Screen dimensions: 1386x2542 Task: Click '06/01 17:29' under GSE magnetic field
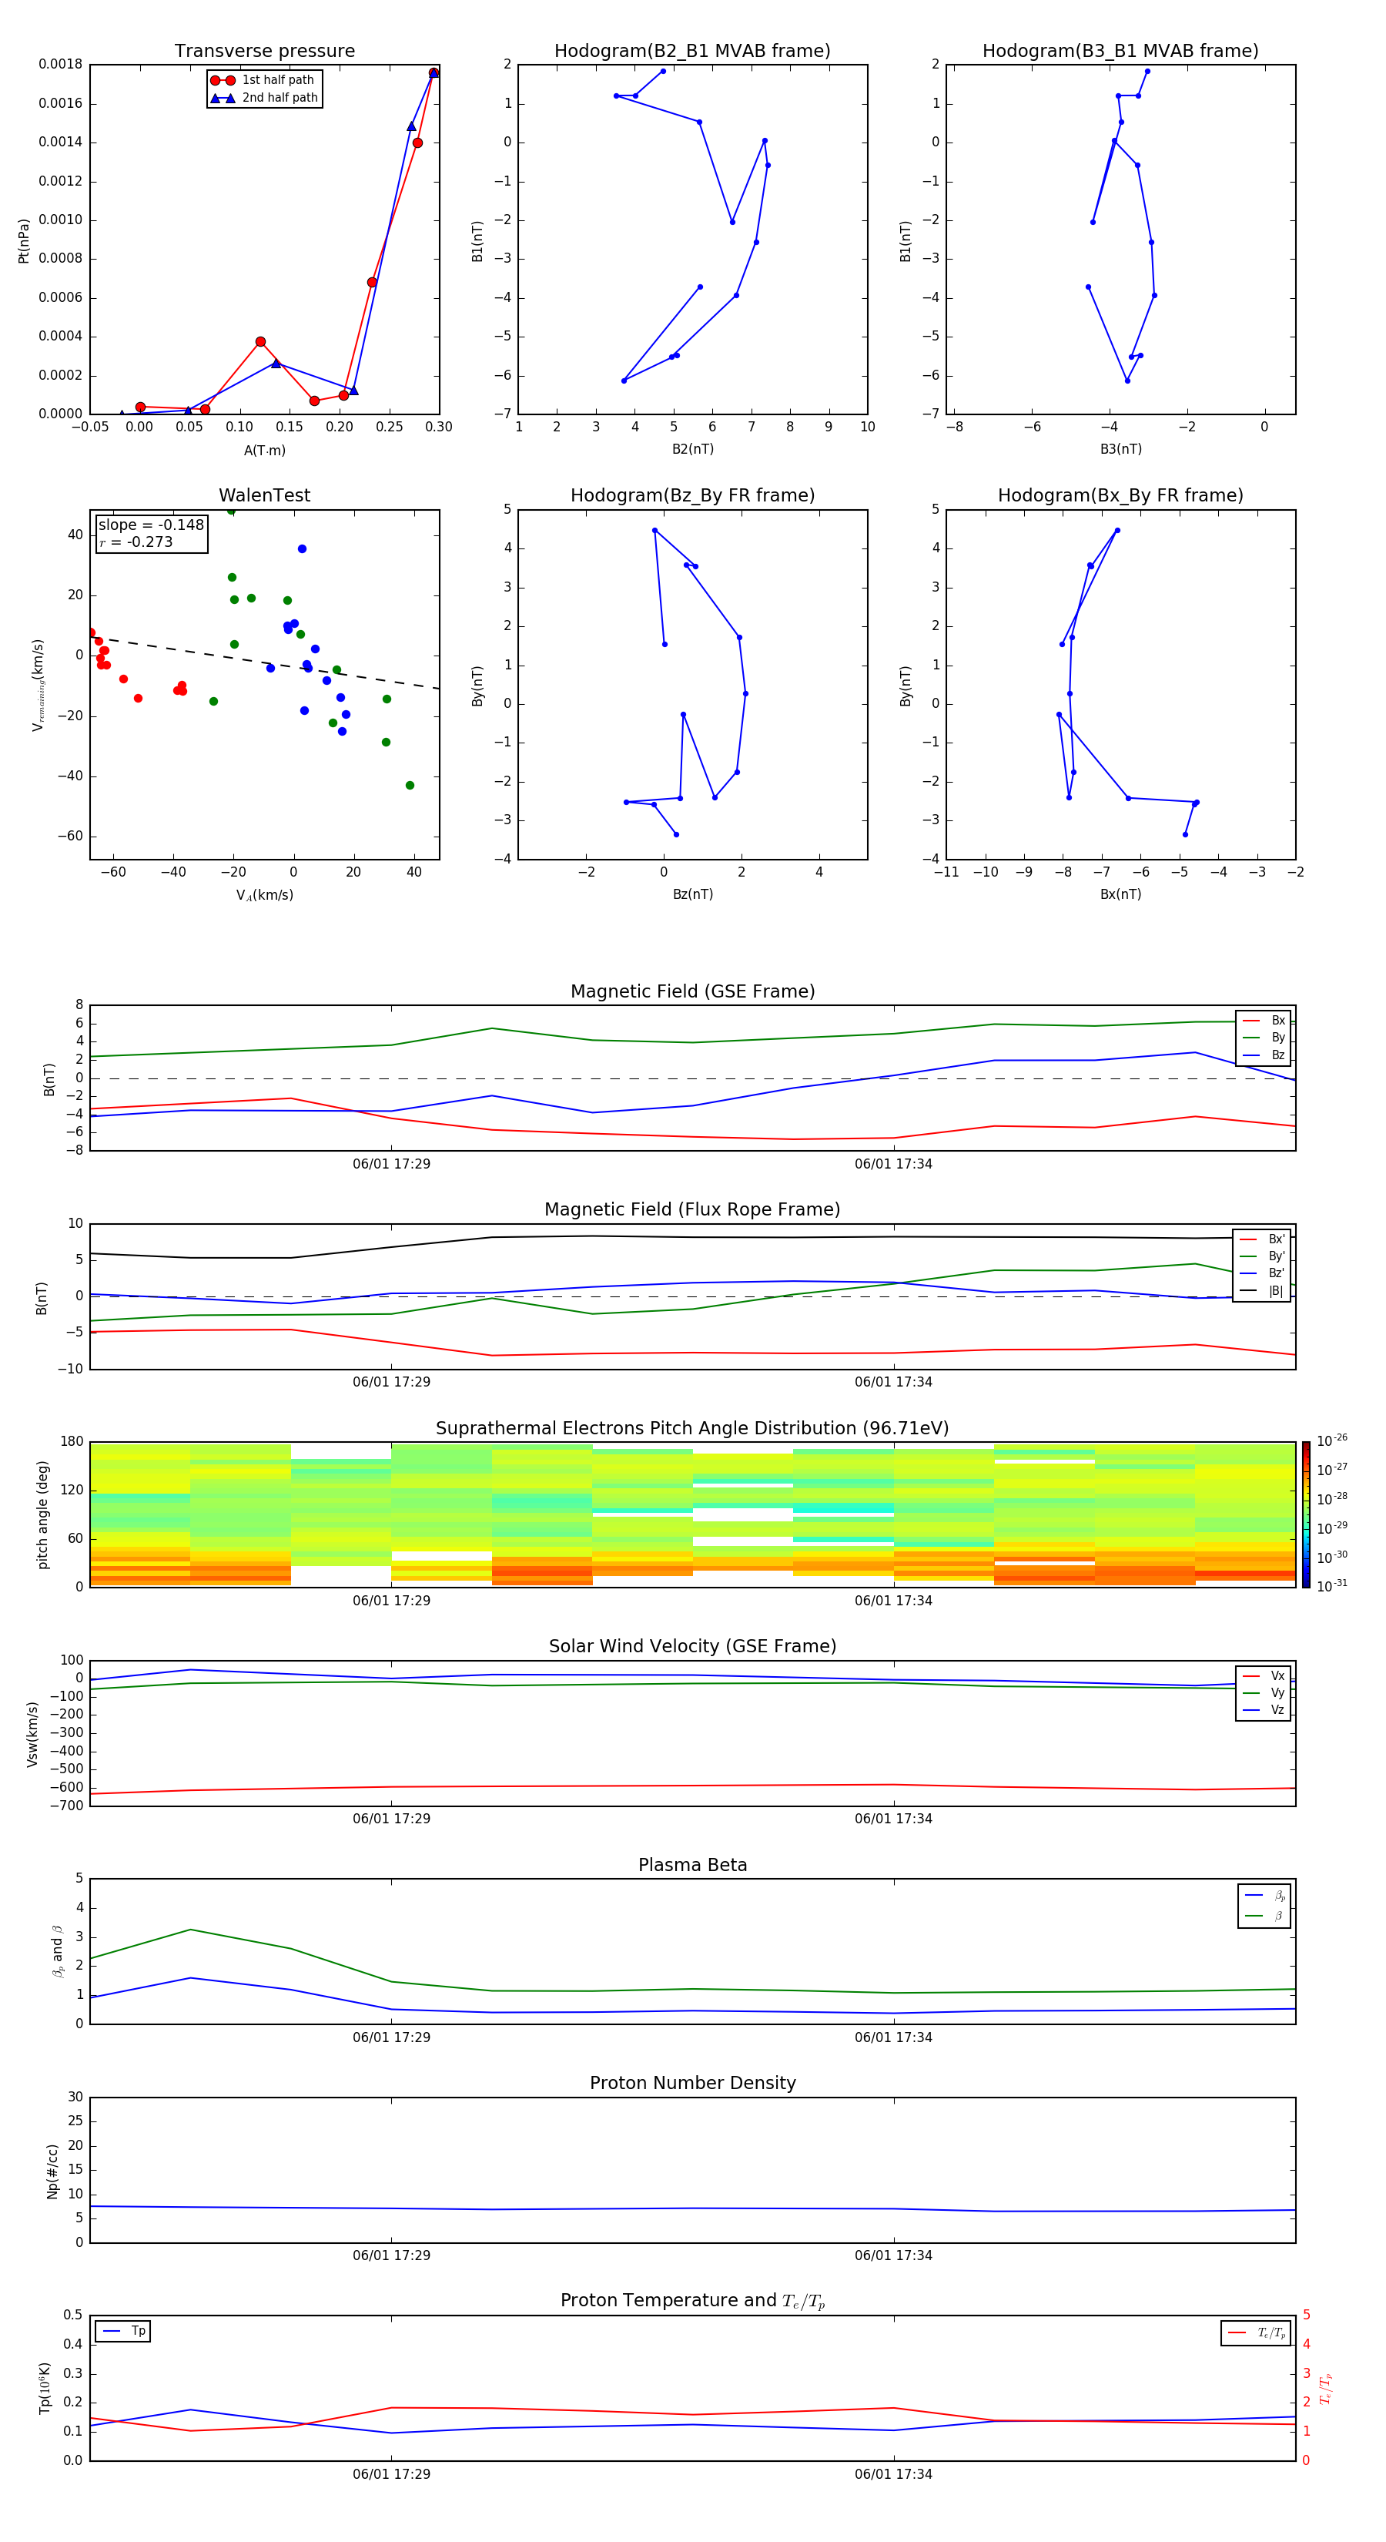(x=392, y=1165)
